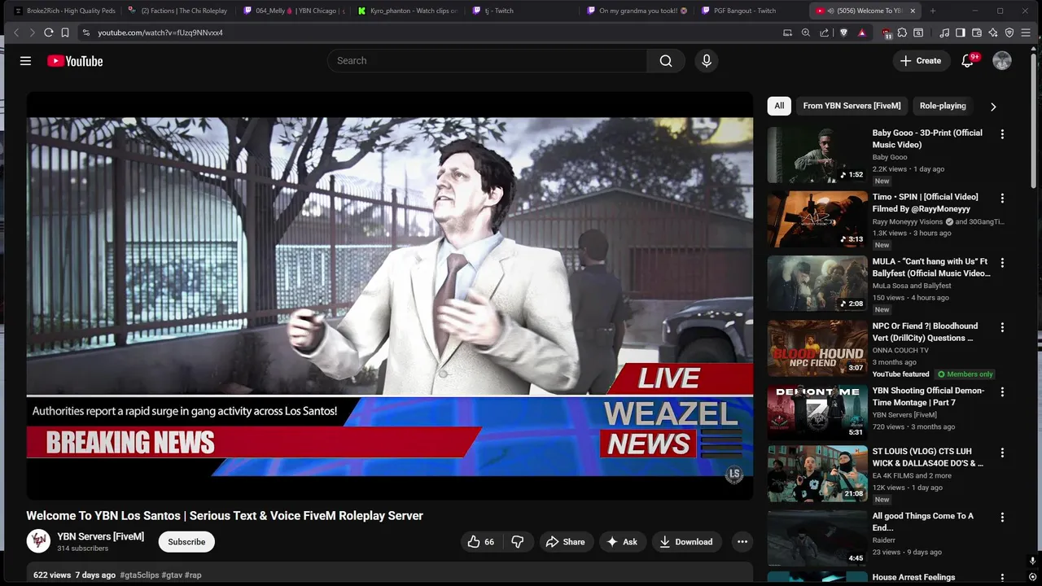Open Brave Rewards triangle icon

tap(861, 33)
